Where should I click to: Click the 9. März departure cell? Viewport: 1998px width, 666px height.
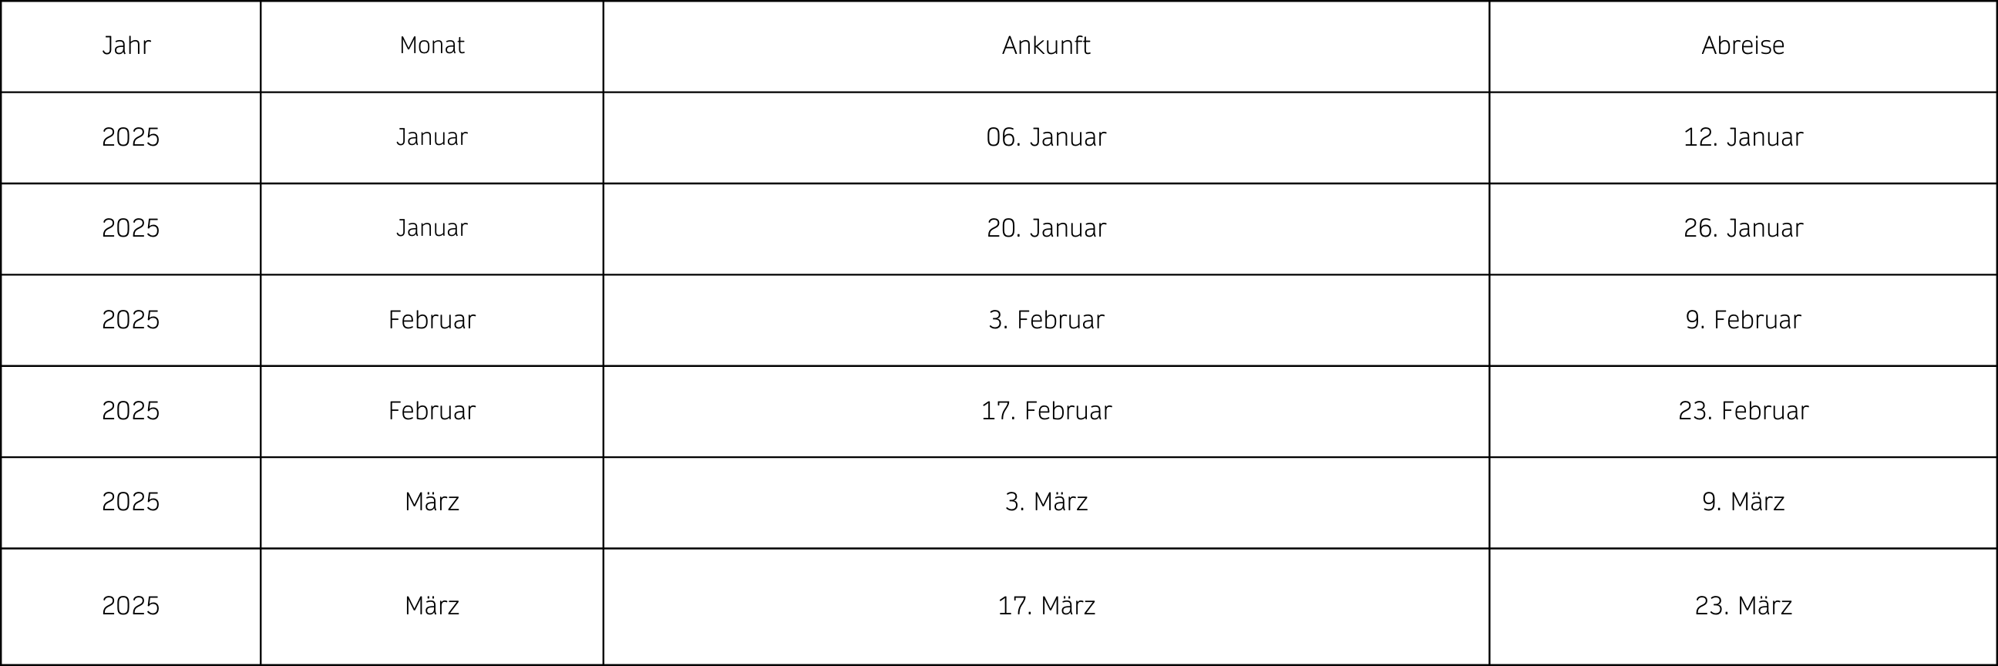1743,503
